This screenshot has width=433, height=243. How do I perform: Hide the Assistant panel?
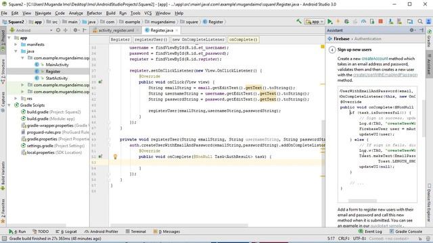coord(421,30)
